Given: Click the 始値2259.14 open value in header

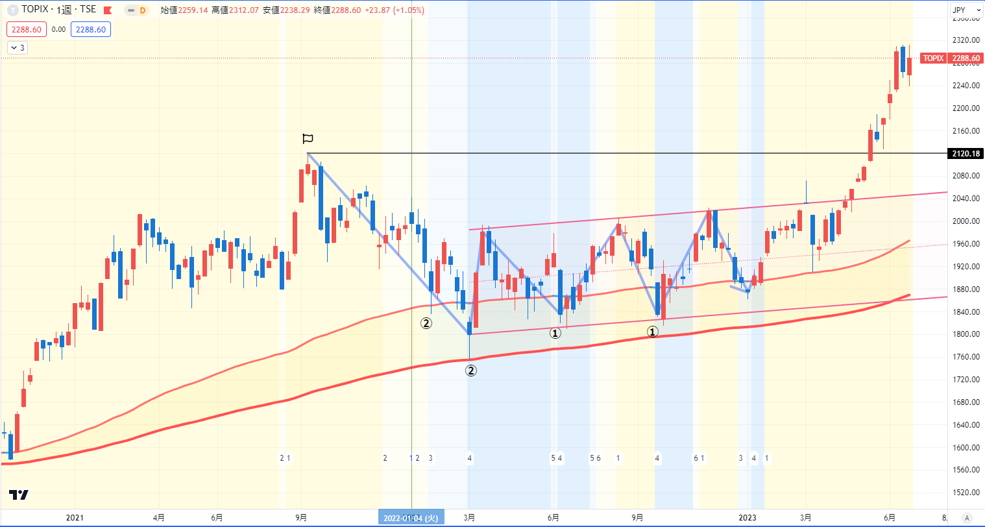Looking at the screenshot, I should click(183, 10).
